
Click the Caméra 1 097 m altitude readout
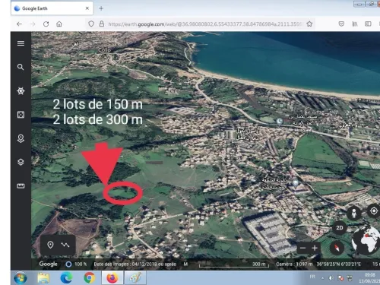coord(294,264)
